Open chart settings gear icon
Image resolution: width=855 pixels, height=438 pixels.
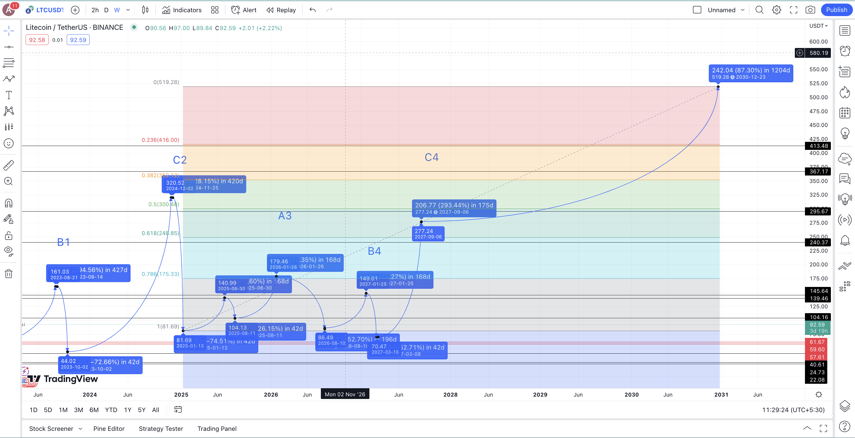pyautogui.click(x=776, y=10)
